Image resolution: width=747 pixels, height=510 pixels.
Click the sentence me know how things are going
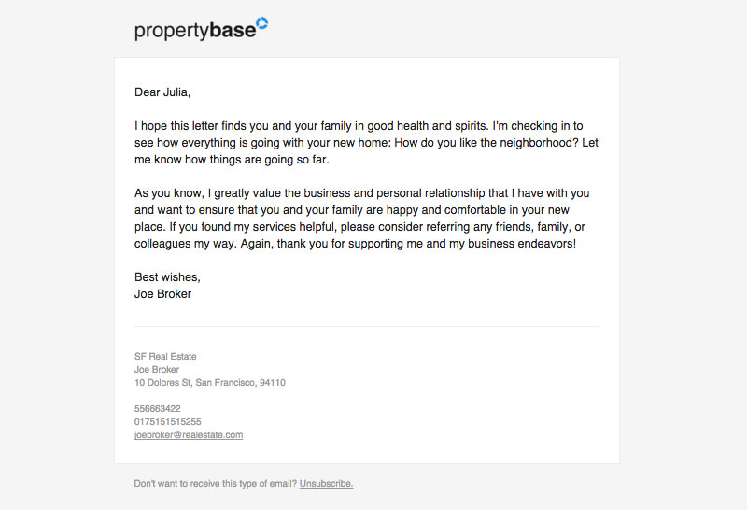pos(232,160)
